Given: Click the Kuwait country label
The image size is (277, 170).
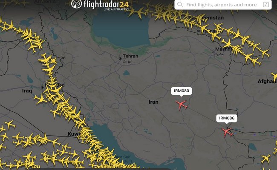Looking at the screenshot, I should (x=74, y=134).
